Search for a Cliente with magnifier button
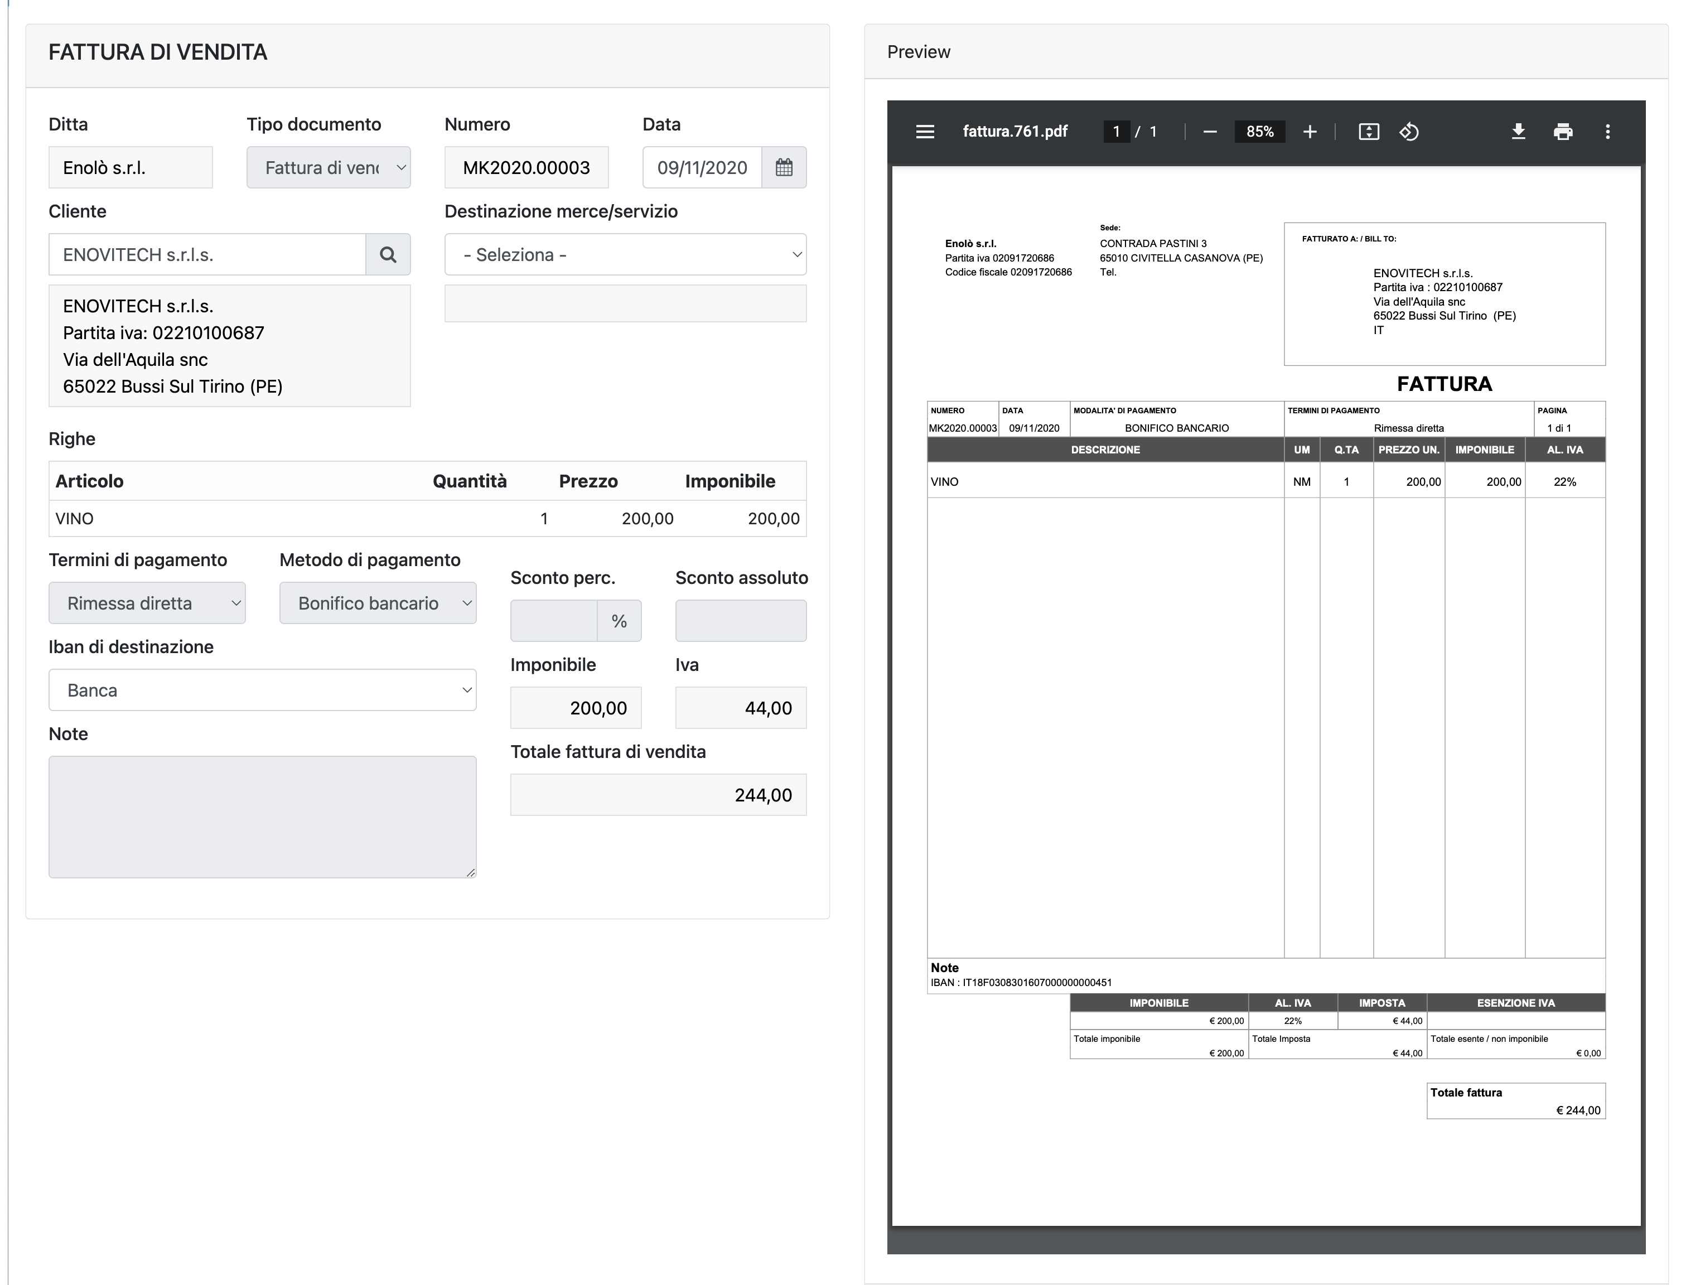Screen dimensions: 1681x1285 [388, 255]
